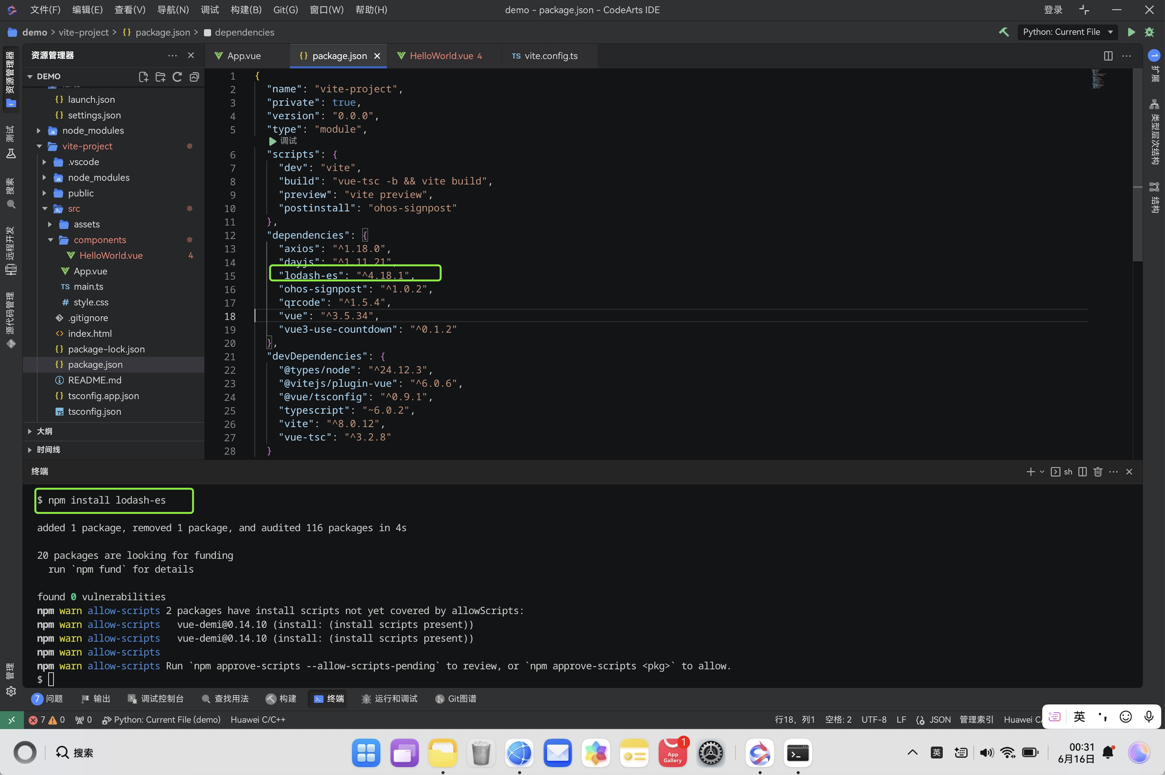
Task: Open the 调试控制台 debug console tab
Action: 156,699
